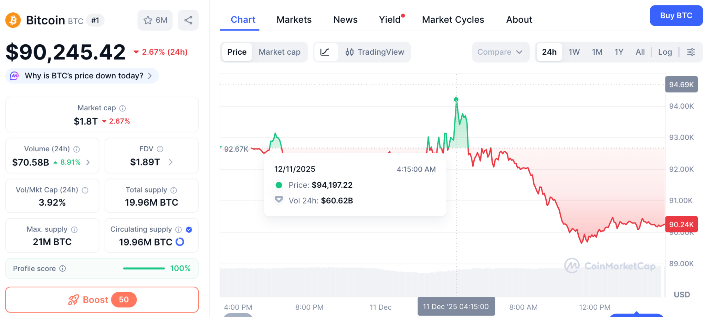The image size is (705, 317).
Task: Open the News tab
Action: [x=345, y=20]
